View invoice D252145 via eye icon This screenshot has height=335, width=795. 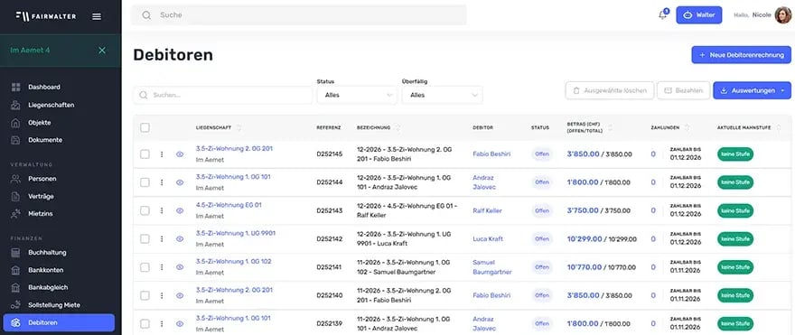pyautogui.click(x=180, y=154)
